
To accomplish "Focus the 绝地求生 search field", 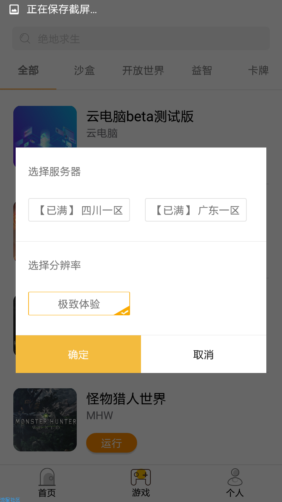I will point(141,38).
